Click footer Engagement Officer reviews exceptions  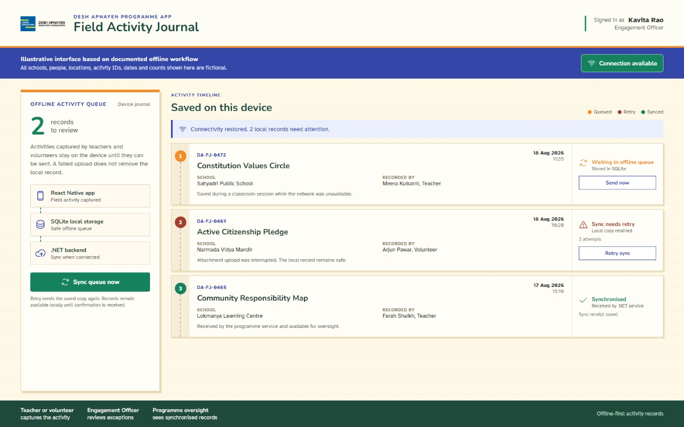click(x=113, y=414)
